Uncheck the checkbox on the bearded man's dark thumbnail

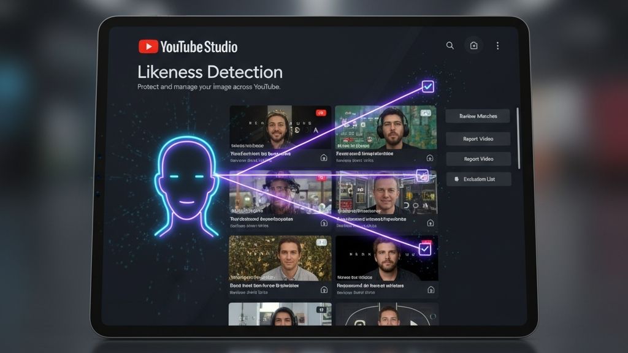coord(424,249)
